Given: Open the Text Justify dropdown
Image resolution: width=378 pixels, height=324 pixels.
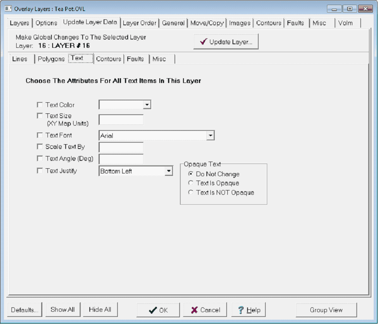Looking at the screenshot, I should coord(169,171).
